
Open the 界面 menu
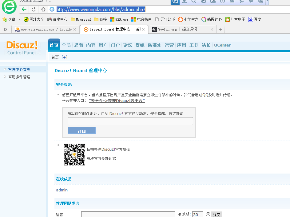point(78,45)
